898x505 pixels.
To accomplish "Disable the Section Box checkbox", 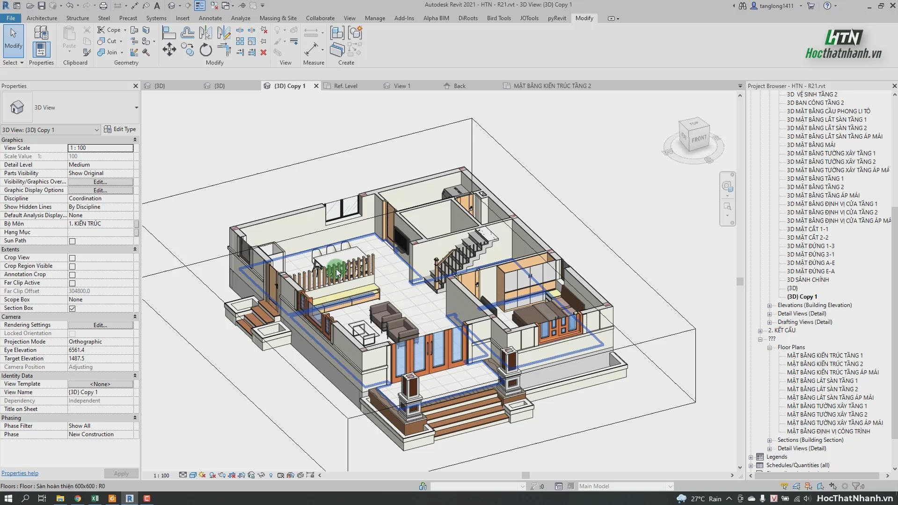I will 72,308.
